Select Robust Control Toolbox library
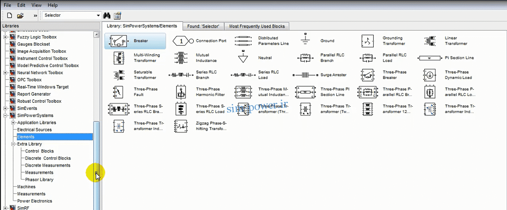This screenshot has width=507, height=210. click(39, 101)
